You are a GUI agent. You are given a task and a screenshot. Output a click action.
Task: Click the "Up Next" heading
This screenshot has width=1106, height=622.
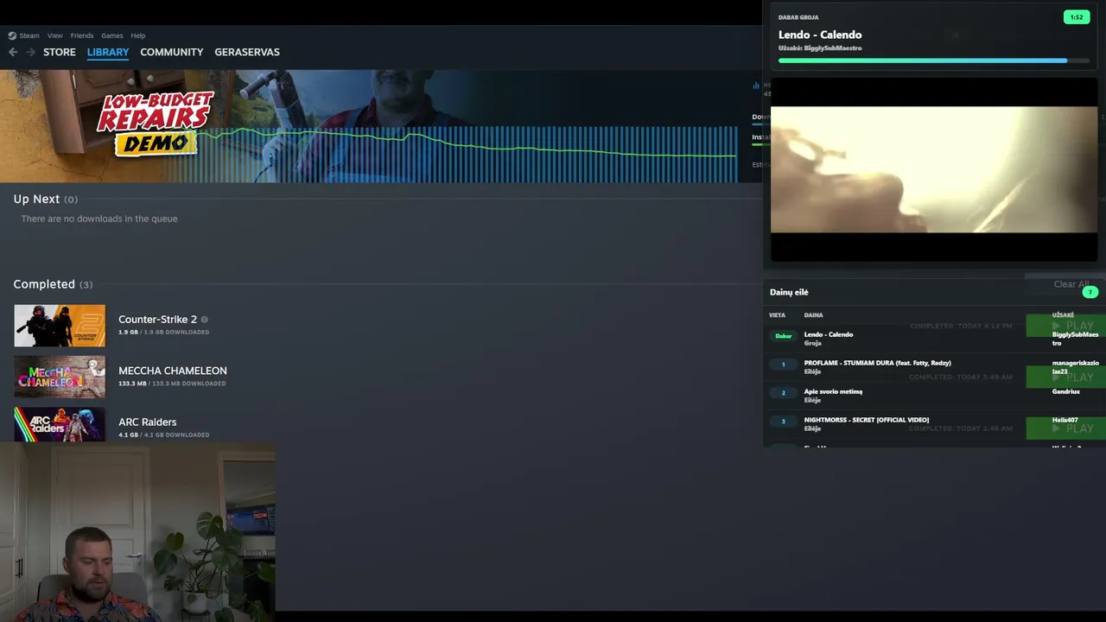tap(36, 199)
